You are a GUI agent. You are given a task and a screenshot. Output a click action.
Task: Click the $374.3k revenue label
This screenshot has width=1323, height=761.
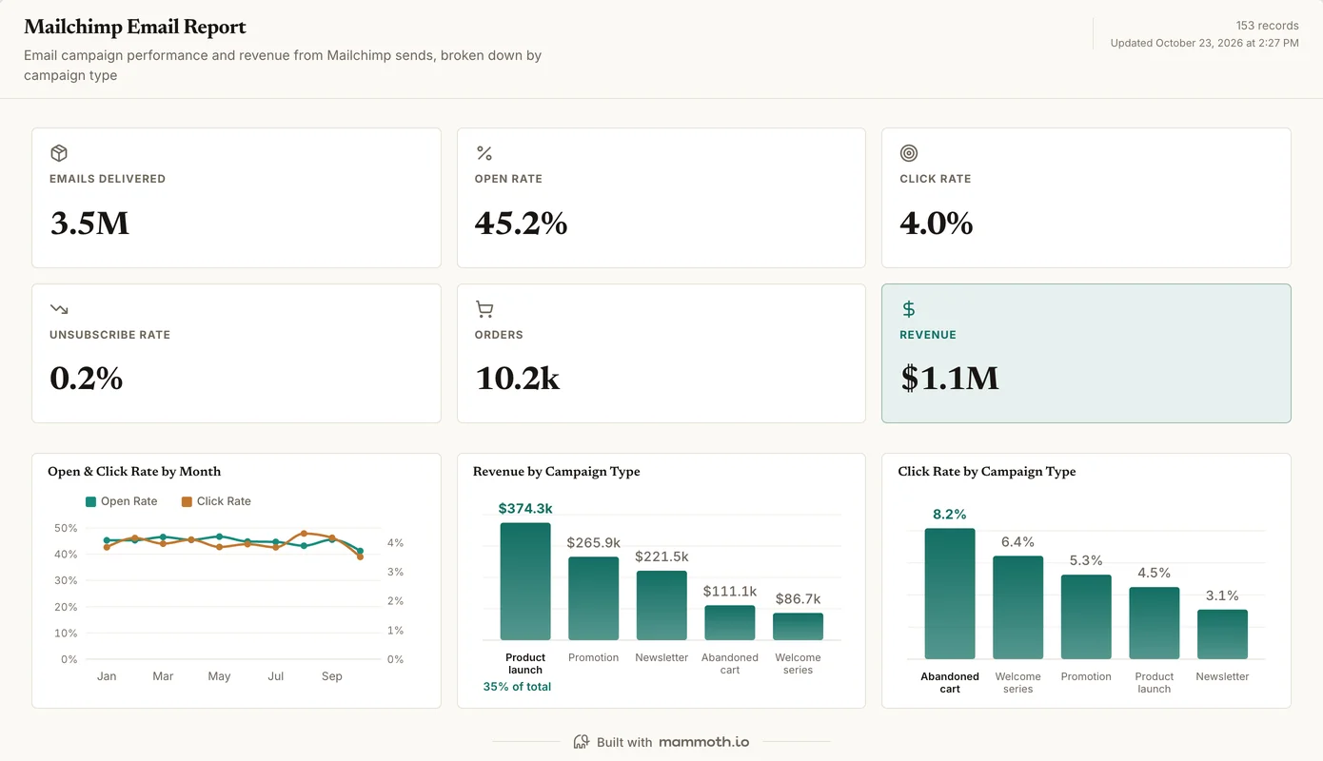pyautogui.click(x=525, y=509)
